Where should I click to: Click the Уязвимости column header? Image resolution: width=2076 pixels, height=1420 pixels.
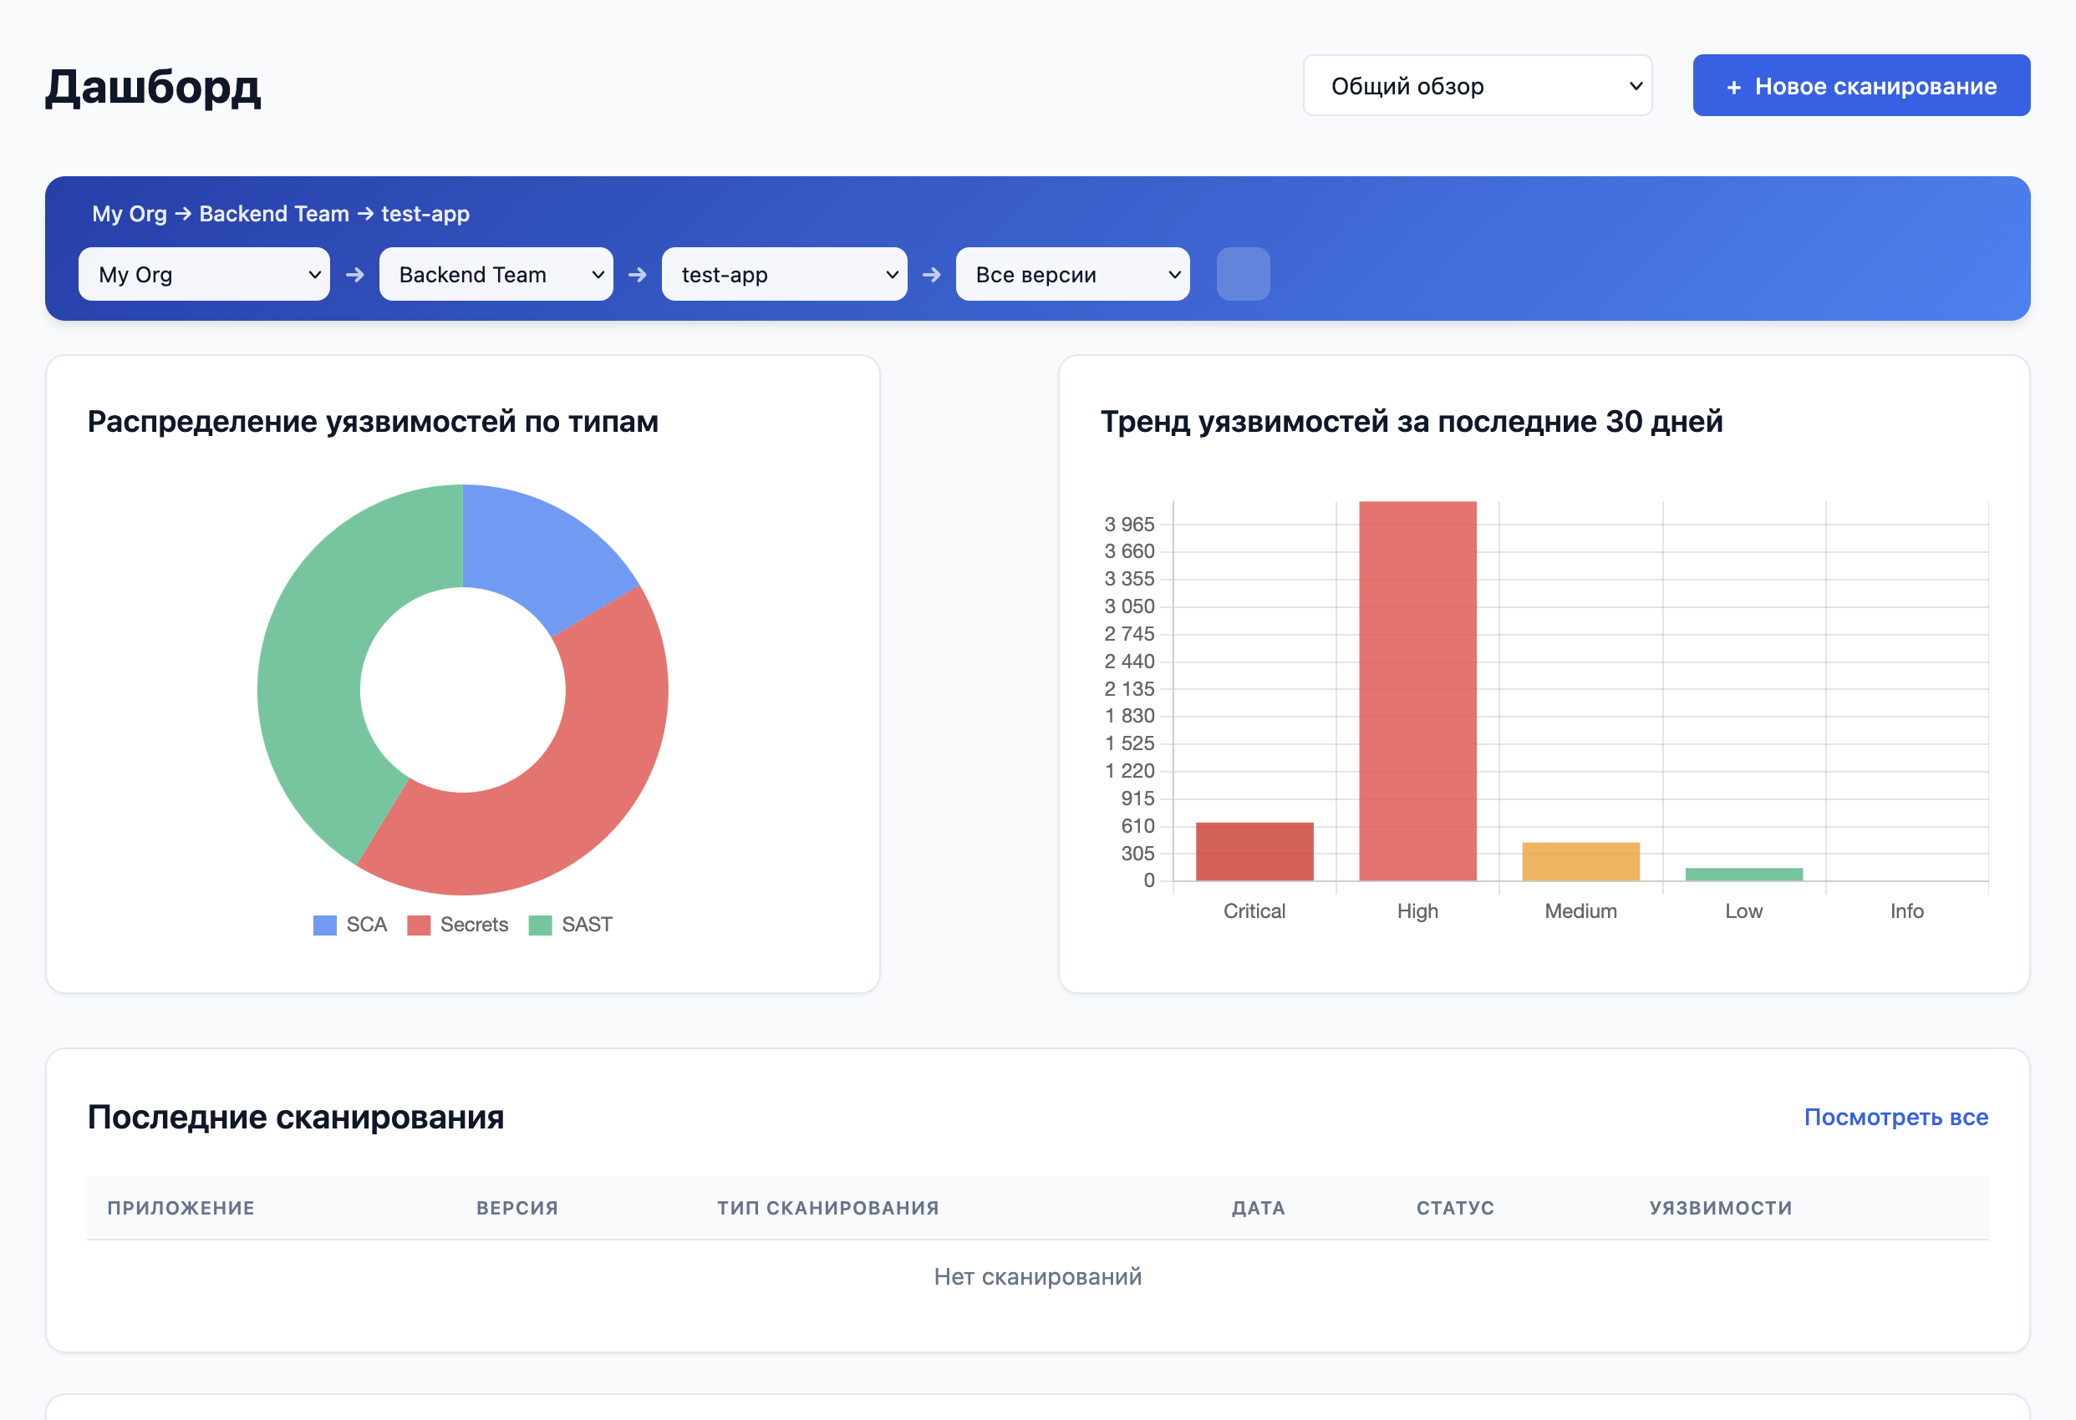(1721, 1209)
